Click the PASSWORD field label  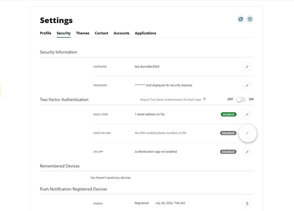pyautogui.click(x=100, y=86)
